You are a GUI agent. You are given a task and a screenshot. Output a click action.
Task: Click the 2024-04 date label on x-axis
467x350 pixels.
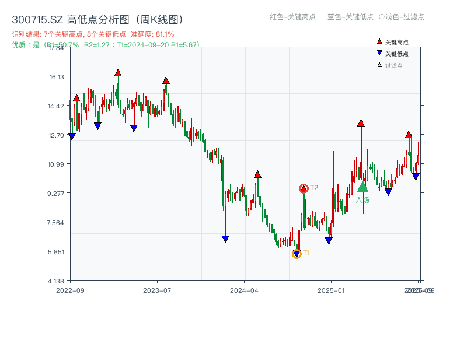click(x=244, y=289)
